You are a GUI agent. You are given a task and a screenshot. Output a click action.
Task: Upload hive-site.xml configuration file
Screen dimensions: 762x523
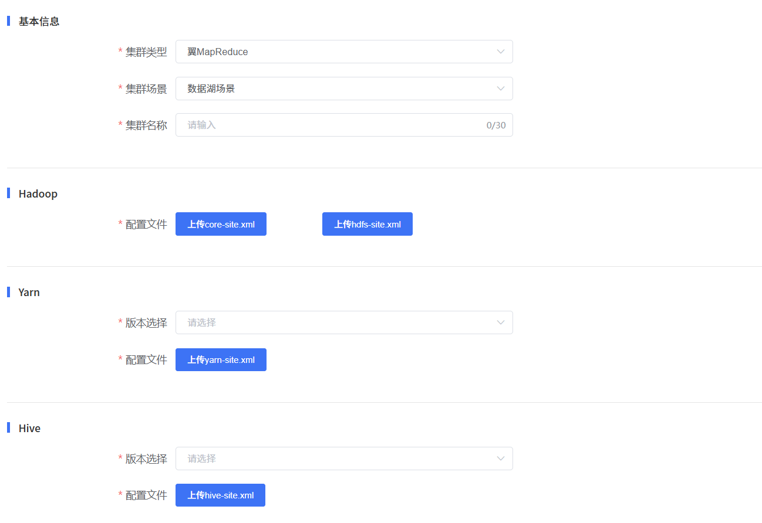pos(220,495)
